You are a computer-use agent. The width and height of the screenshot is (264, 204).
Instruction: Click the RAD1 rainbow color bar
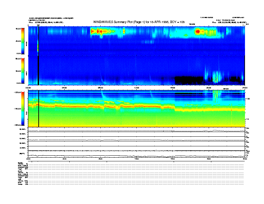click(23, 71)
